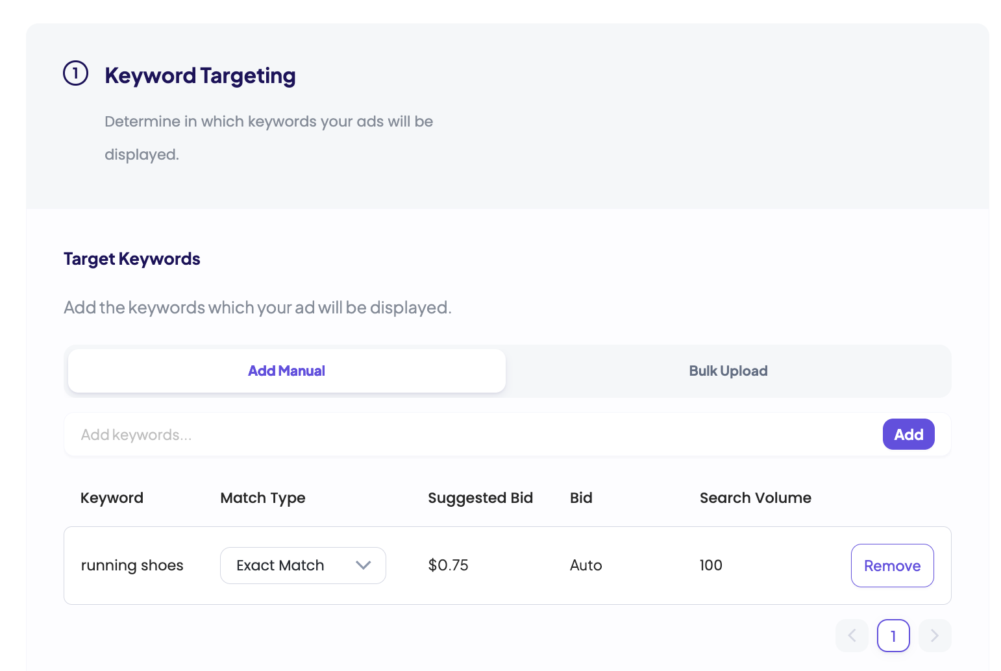The width and height of the screenshot is (1001, 671).
Task: Click the $0.75 suggested bid value
Action: (x=448, y=565)
